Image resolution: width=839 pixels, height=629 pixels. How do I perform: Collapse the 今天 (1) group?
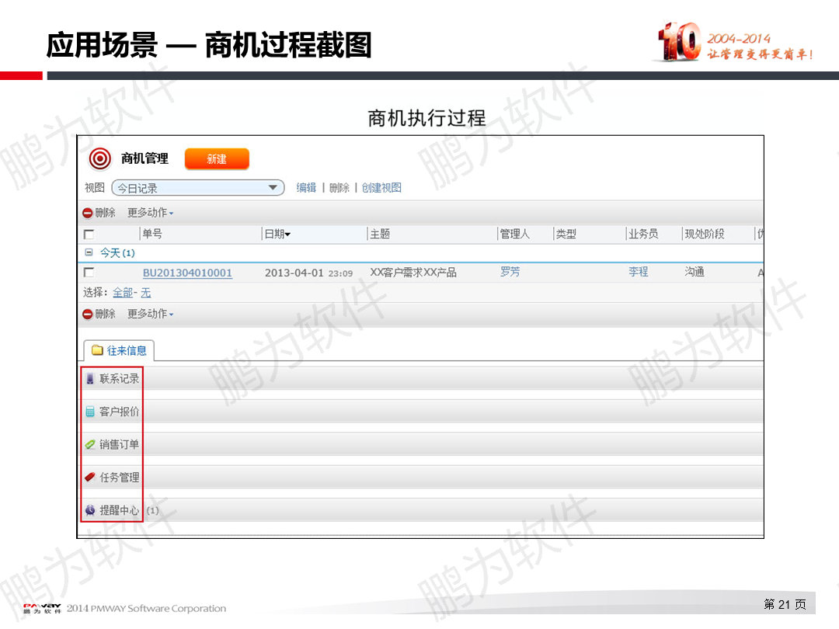[x=89, y=252]
